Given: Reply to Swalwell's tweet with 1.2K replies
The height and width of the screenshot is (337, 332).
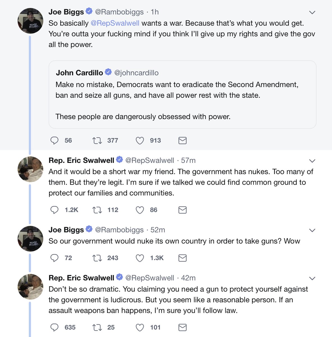Looking at the screenshot, I should (x=54, y=210).
